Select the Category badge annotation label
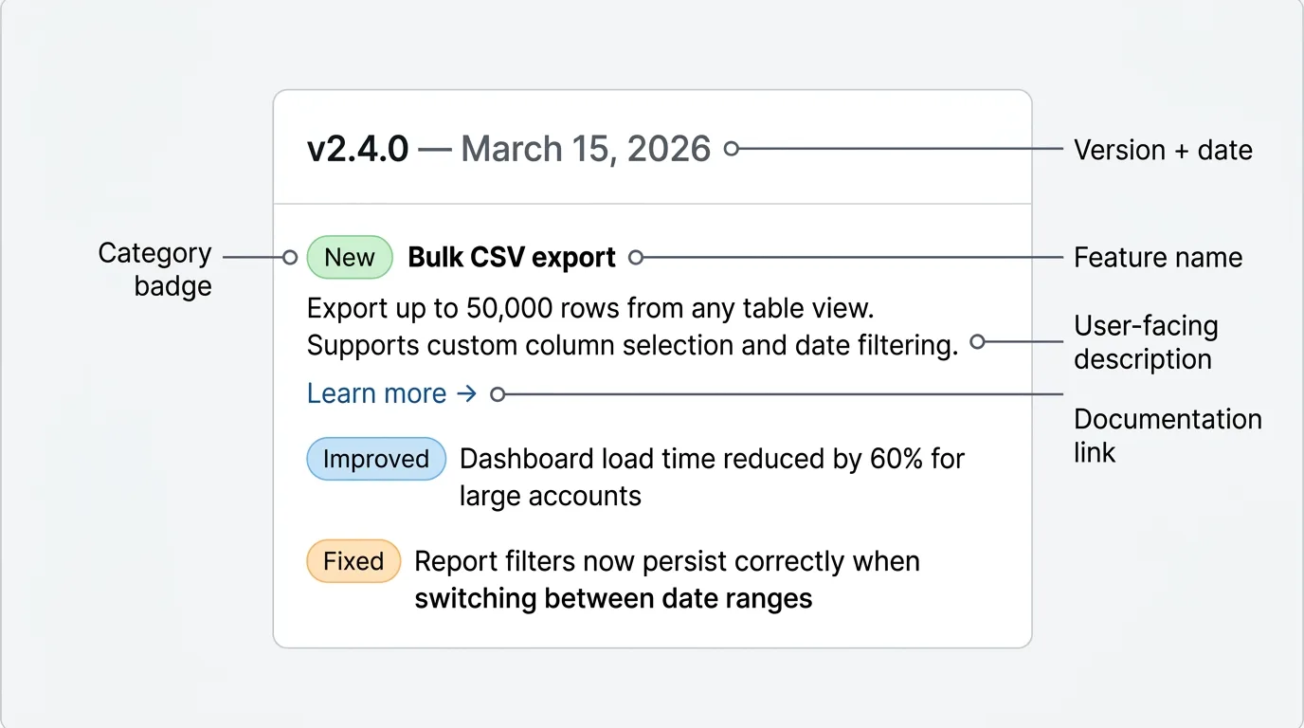 pyautogui.click(x=156, y=270)
